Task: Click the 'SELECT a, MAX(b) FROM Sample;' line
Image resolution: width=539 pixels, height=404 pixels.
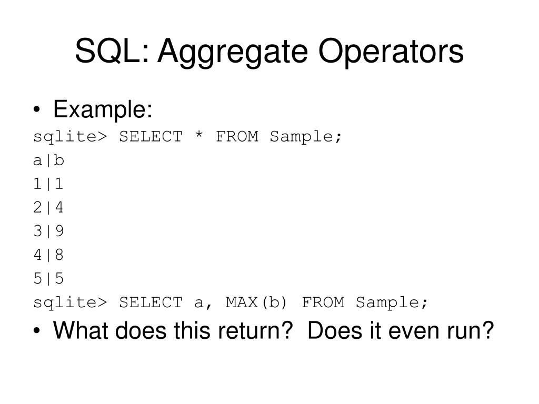Action: (231, 303)
